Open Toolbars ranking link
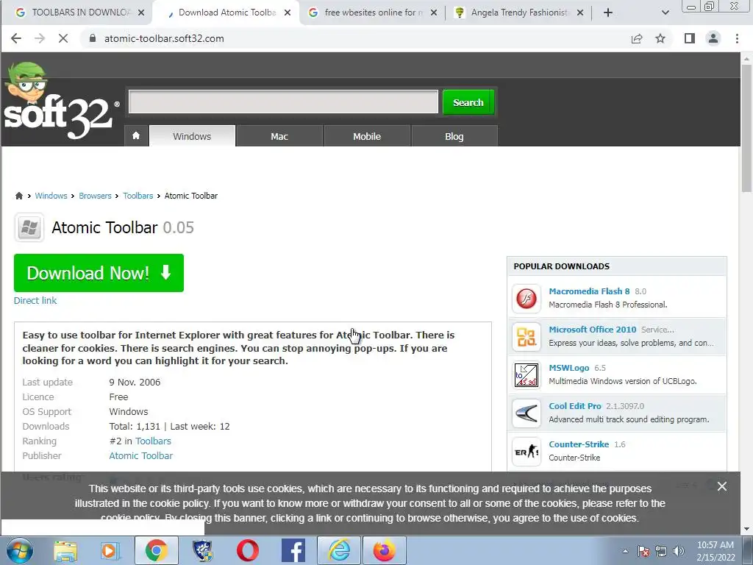 [153, 441]
